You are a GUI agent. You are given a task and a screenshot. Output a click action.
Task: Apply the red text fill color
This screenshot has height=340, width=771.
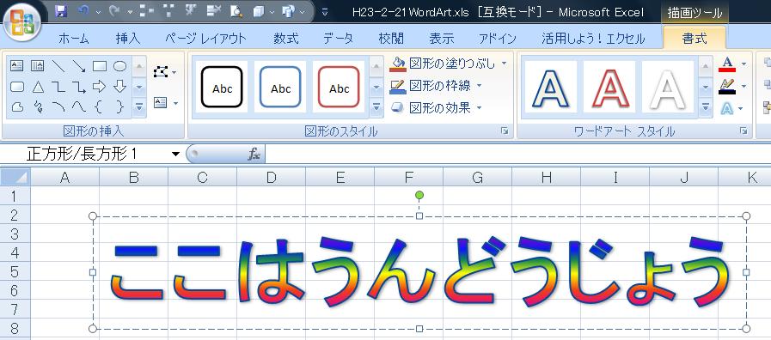click(727, 64)
